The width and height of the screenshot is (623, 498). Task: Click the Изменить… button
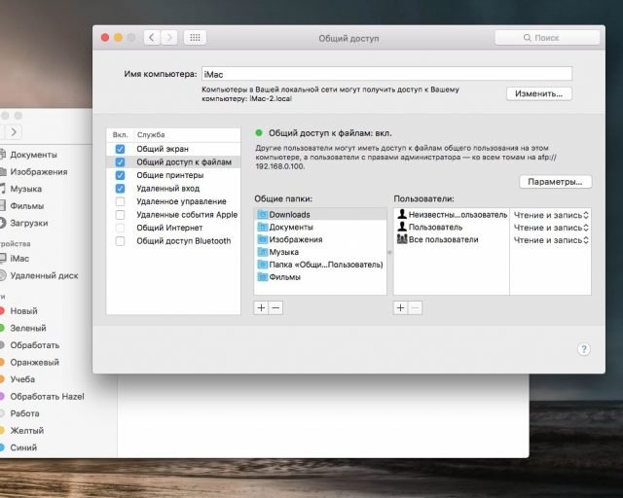pos(538,93)
